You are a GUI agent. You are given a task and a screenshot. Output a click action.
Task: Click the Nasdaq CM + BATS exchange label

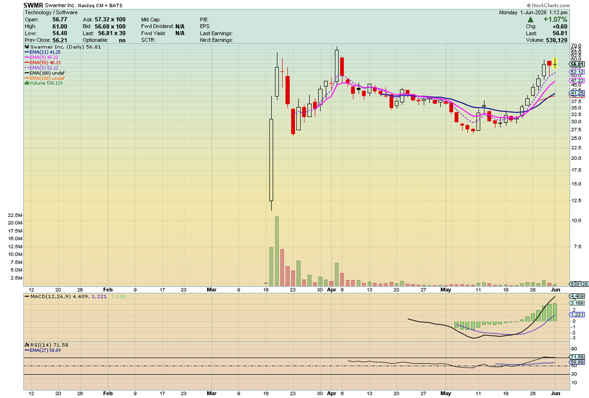pos(100,4)
